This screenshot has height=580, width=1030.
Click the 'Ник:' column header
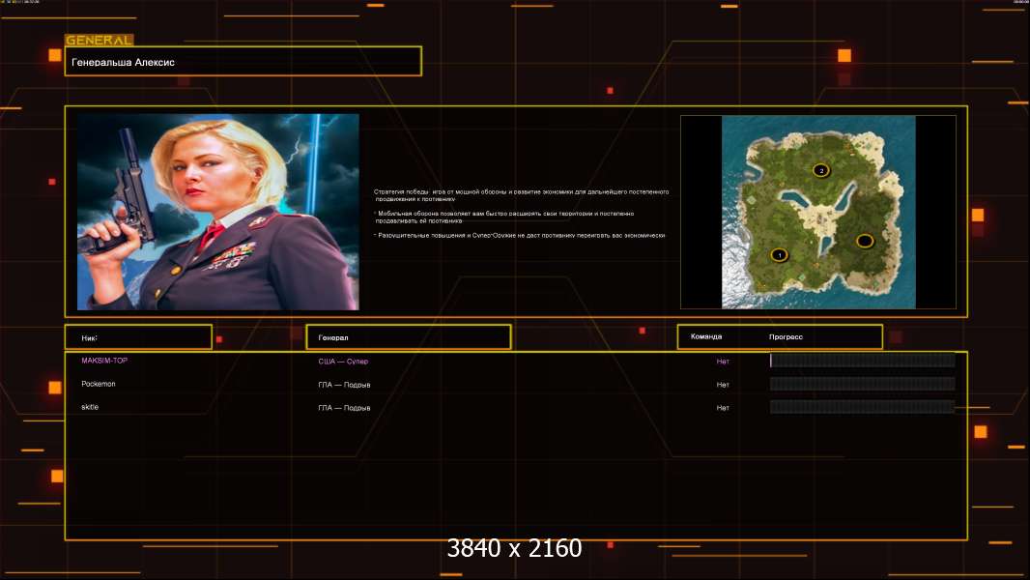pyautogui.click(x=138, y=337)
